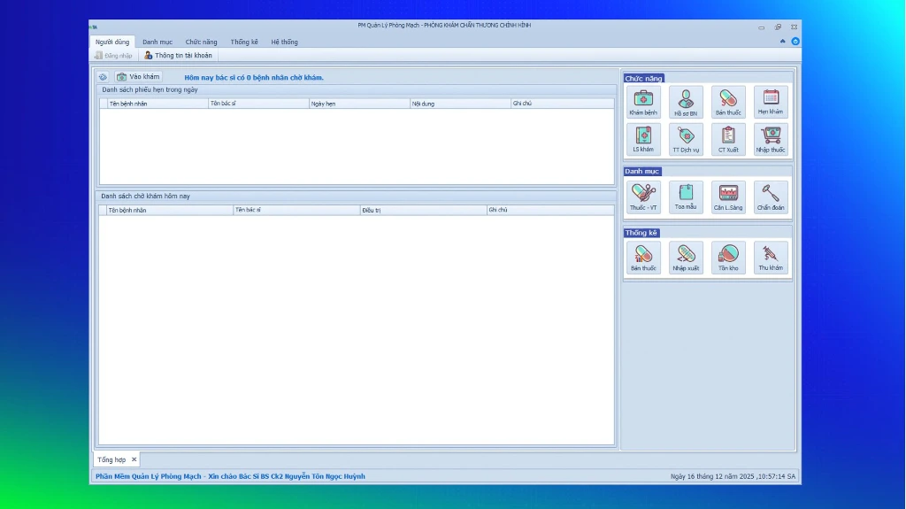Click Thống kê panel heading
Screen dimensions: 906x509
pos(641,233)
